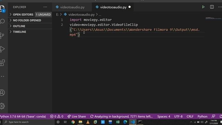
Task: Split the editor to the right
Action: click(212, 7)
